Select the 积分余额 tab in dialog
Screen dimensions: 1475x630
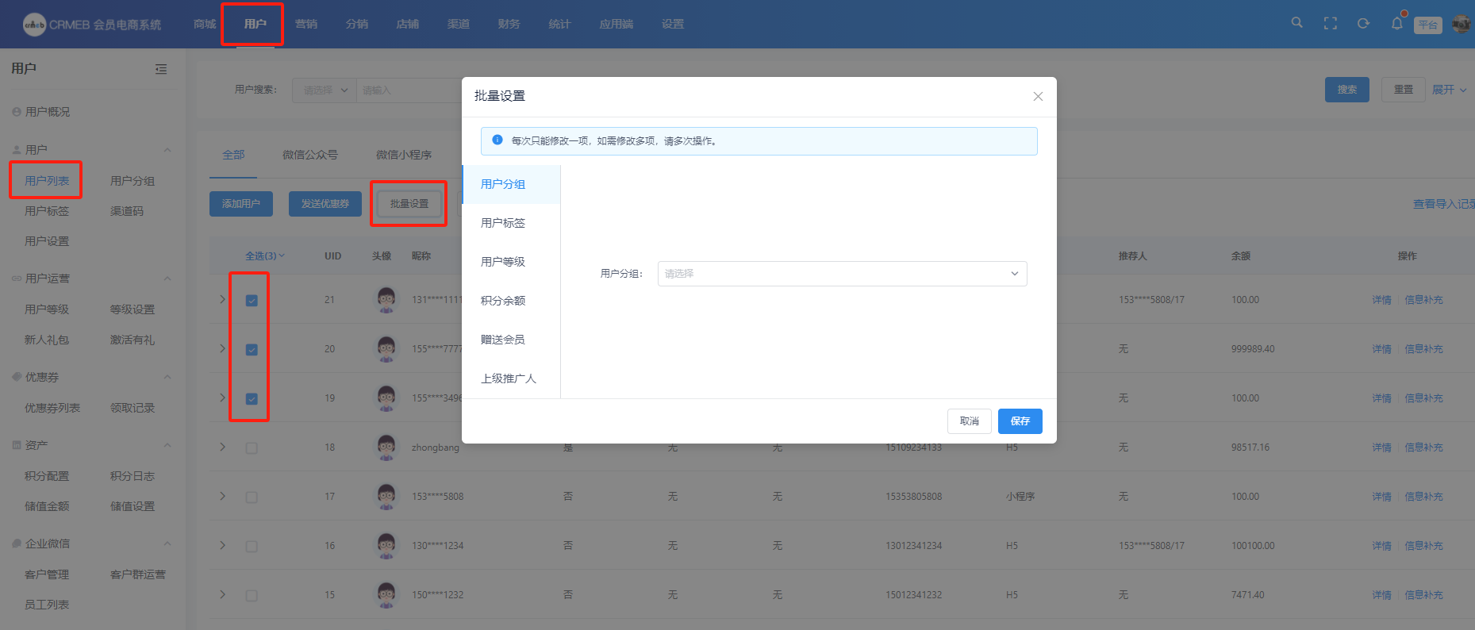coord(503,301)
